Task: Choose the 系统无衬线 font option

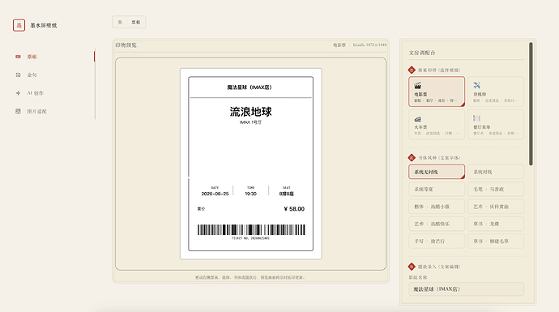Action: (437, 172)
